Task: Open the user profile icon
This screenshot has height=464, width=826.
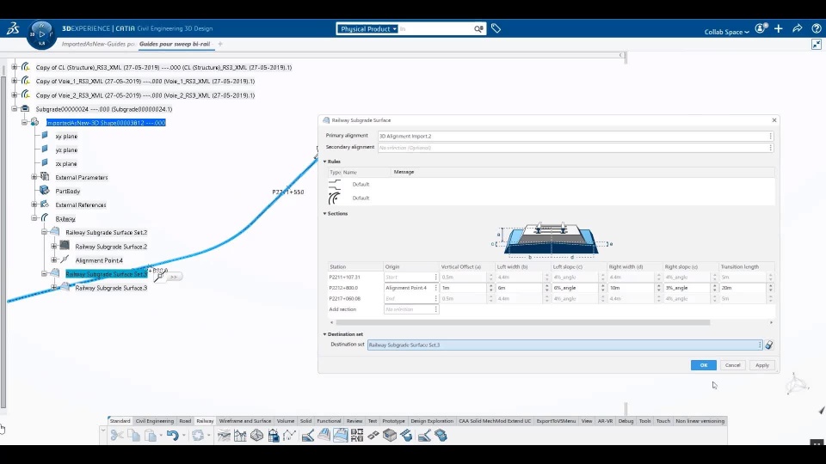Action: click(760, 29)
